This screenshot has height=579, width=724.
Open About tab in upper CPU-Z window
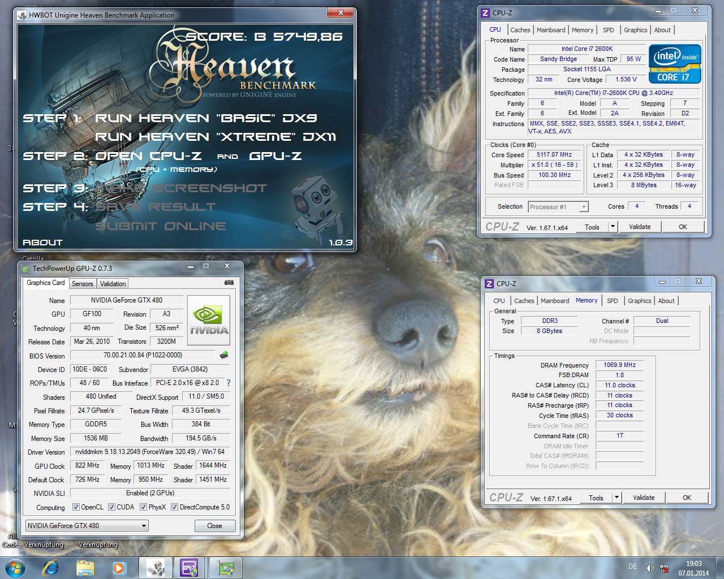pyautogui.click(x=662, y=31)
